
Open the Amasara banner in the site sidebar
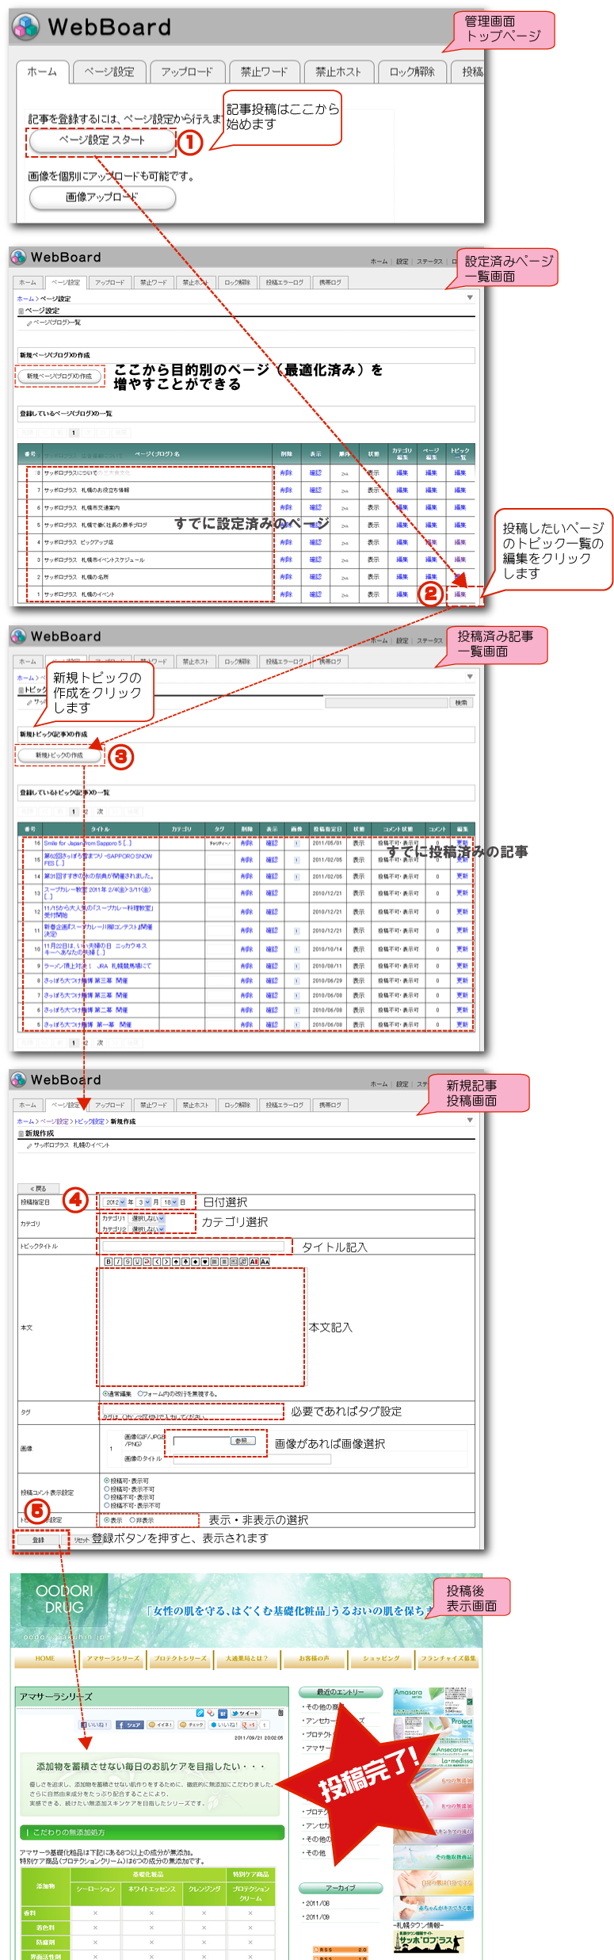433,1700
